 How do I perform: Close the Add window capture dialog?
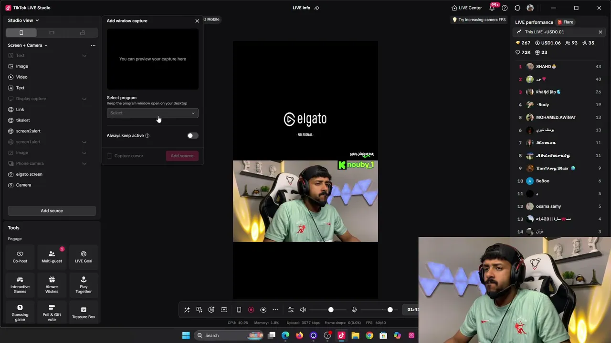(x=197, y=21)
